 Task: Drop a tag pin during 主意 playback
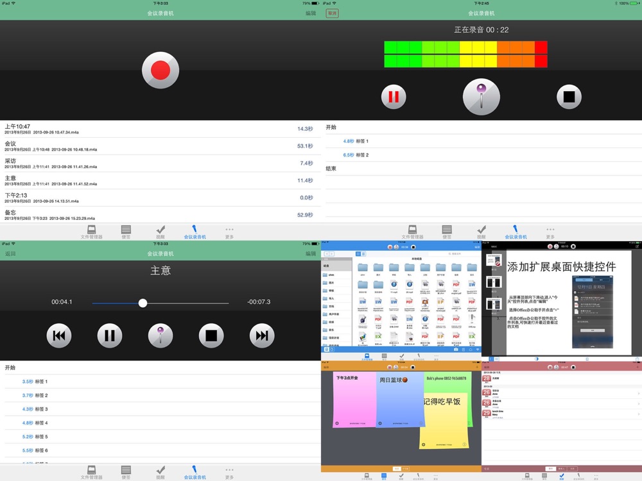click(x=160, y=335)
